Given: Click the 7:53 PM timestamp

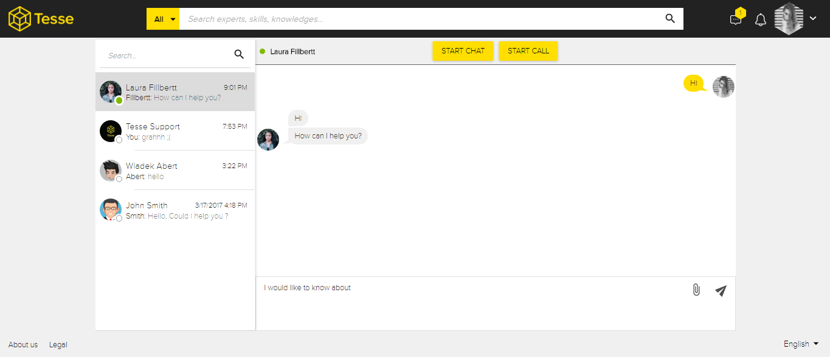Looking at the screenshot, I should pos(235,126).
